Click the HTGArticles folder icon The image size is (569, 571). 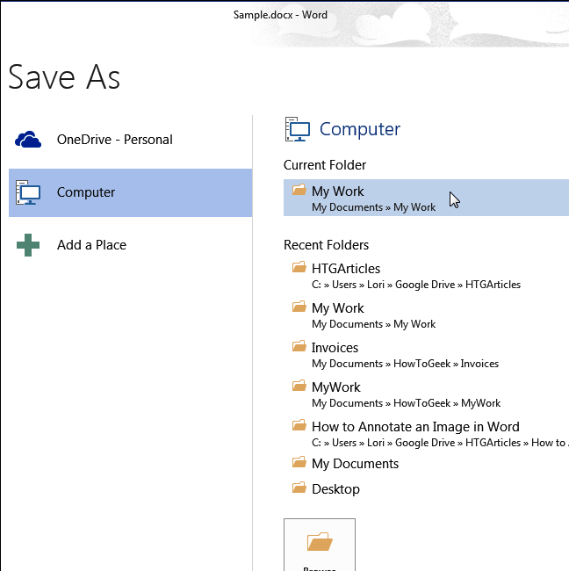[x=299, y=267]
